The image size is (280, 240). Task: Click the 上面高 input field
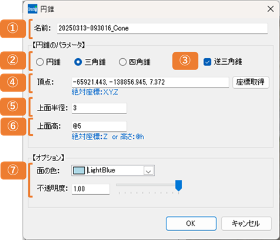click(x=99, y=126)
